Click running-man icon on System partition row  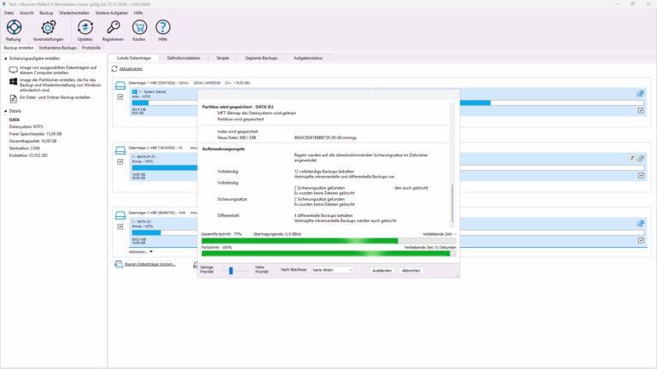[640, 93]
